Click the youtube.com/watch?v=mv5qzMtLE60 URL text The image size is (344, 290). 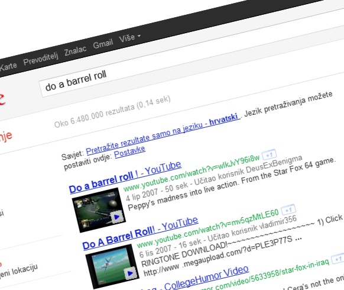pyautogui.click(x=207, y=228)
